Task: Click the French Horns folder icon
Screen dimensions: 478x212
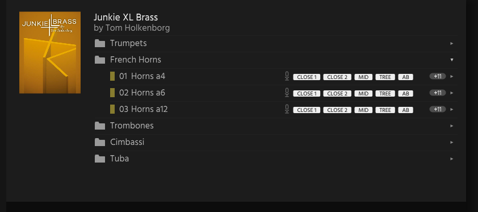Action: click(x=100, y=60)
